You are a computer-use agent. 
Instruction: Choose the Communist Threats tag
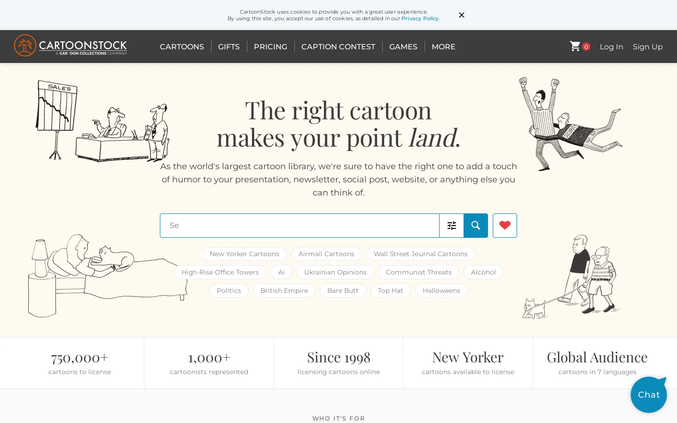(419, 272)
